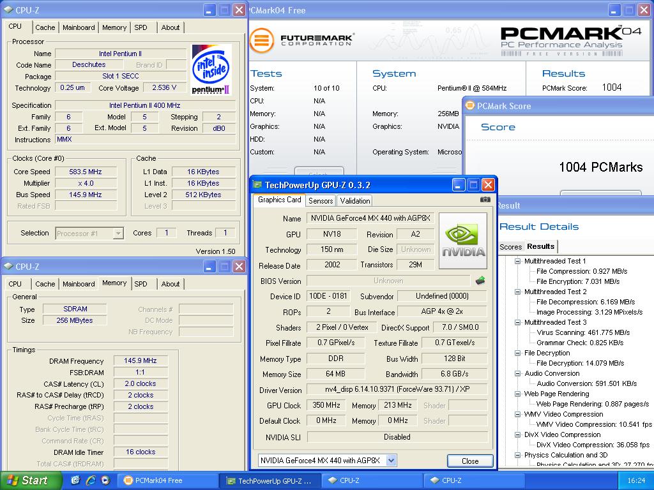The height and width of the screenshot is (490, 654).
Task: Open CPU tab in bottom CPU-Z window
Action: 15,284
